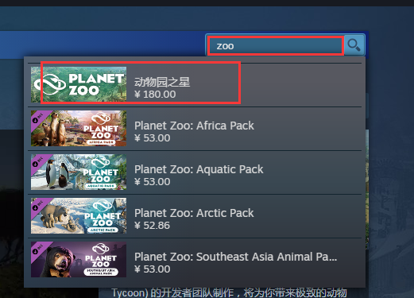414x298 pixels.
Task: Click the Planet Zoo globe logo icon
Action: pyautogui.click(x=51, y=84)
